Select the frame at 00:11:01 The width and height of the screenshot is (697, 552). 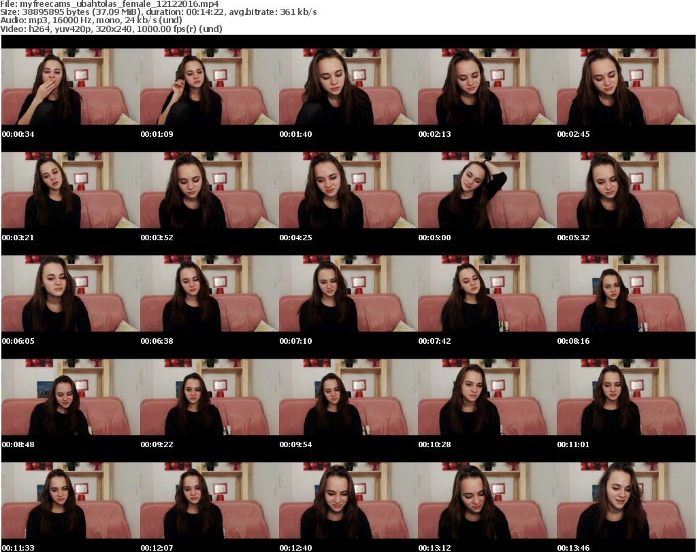[626, 397]
